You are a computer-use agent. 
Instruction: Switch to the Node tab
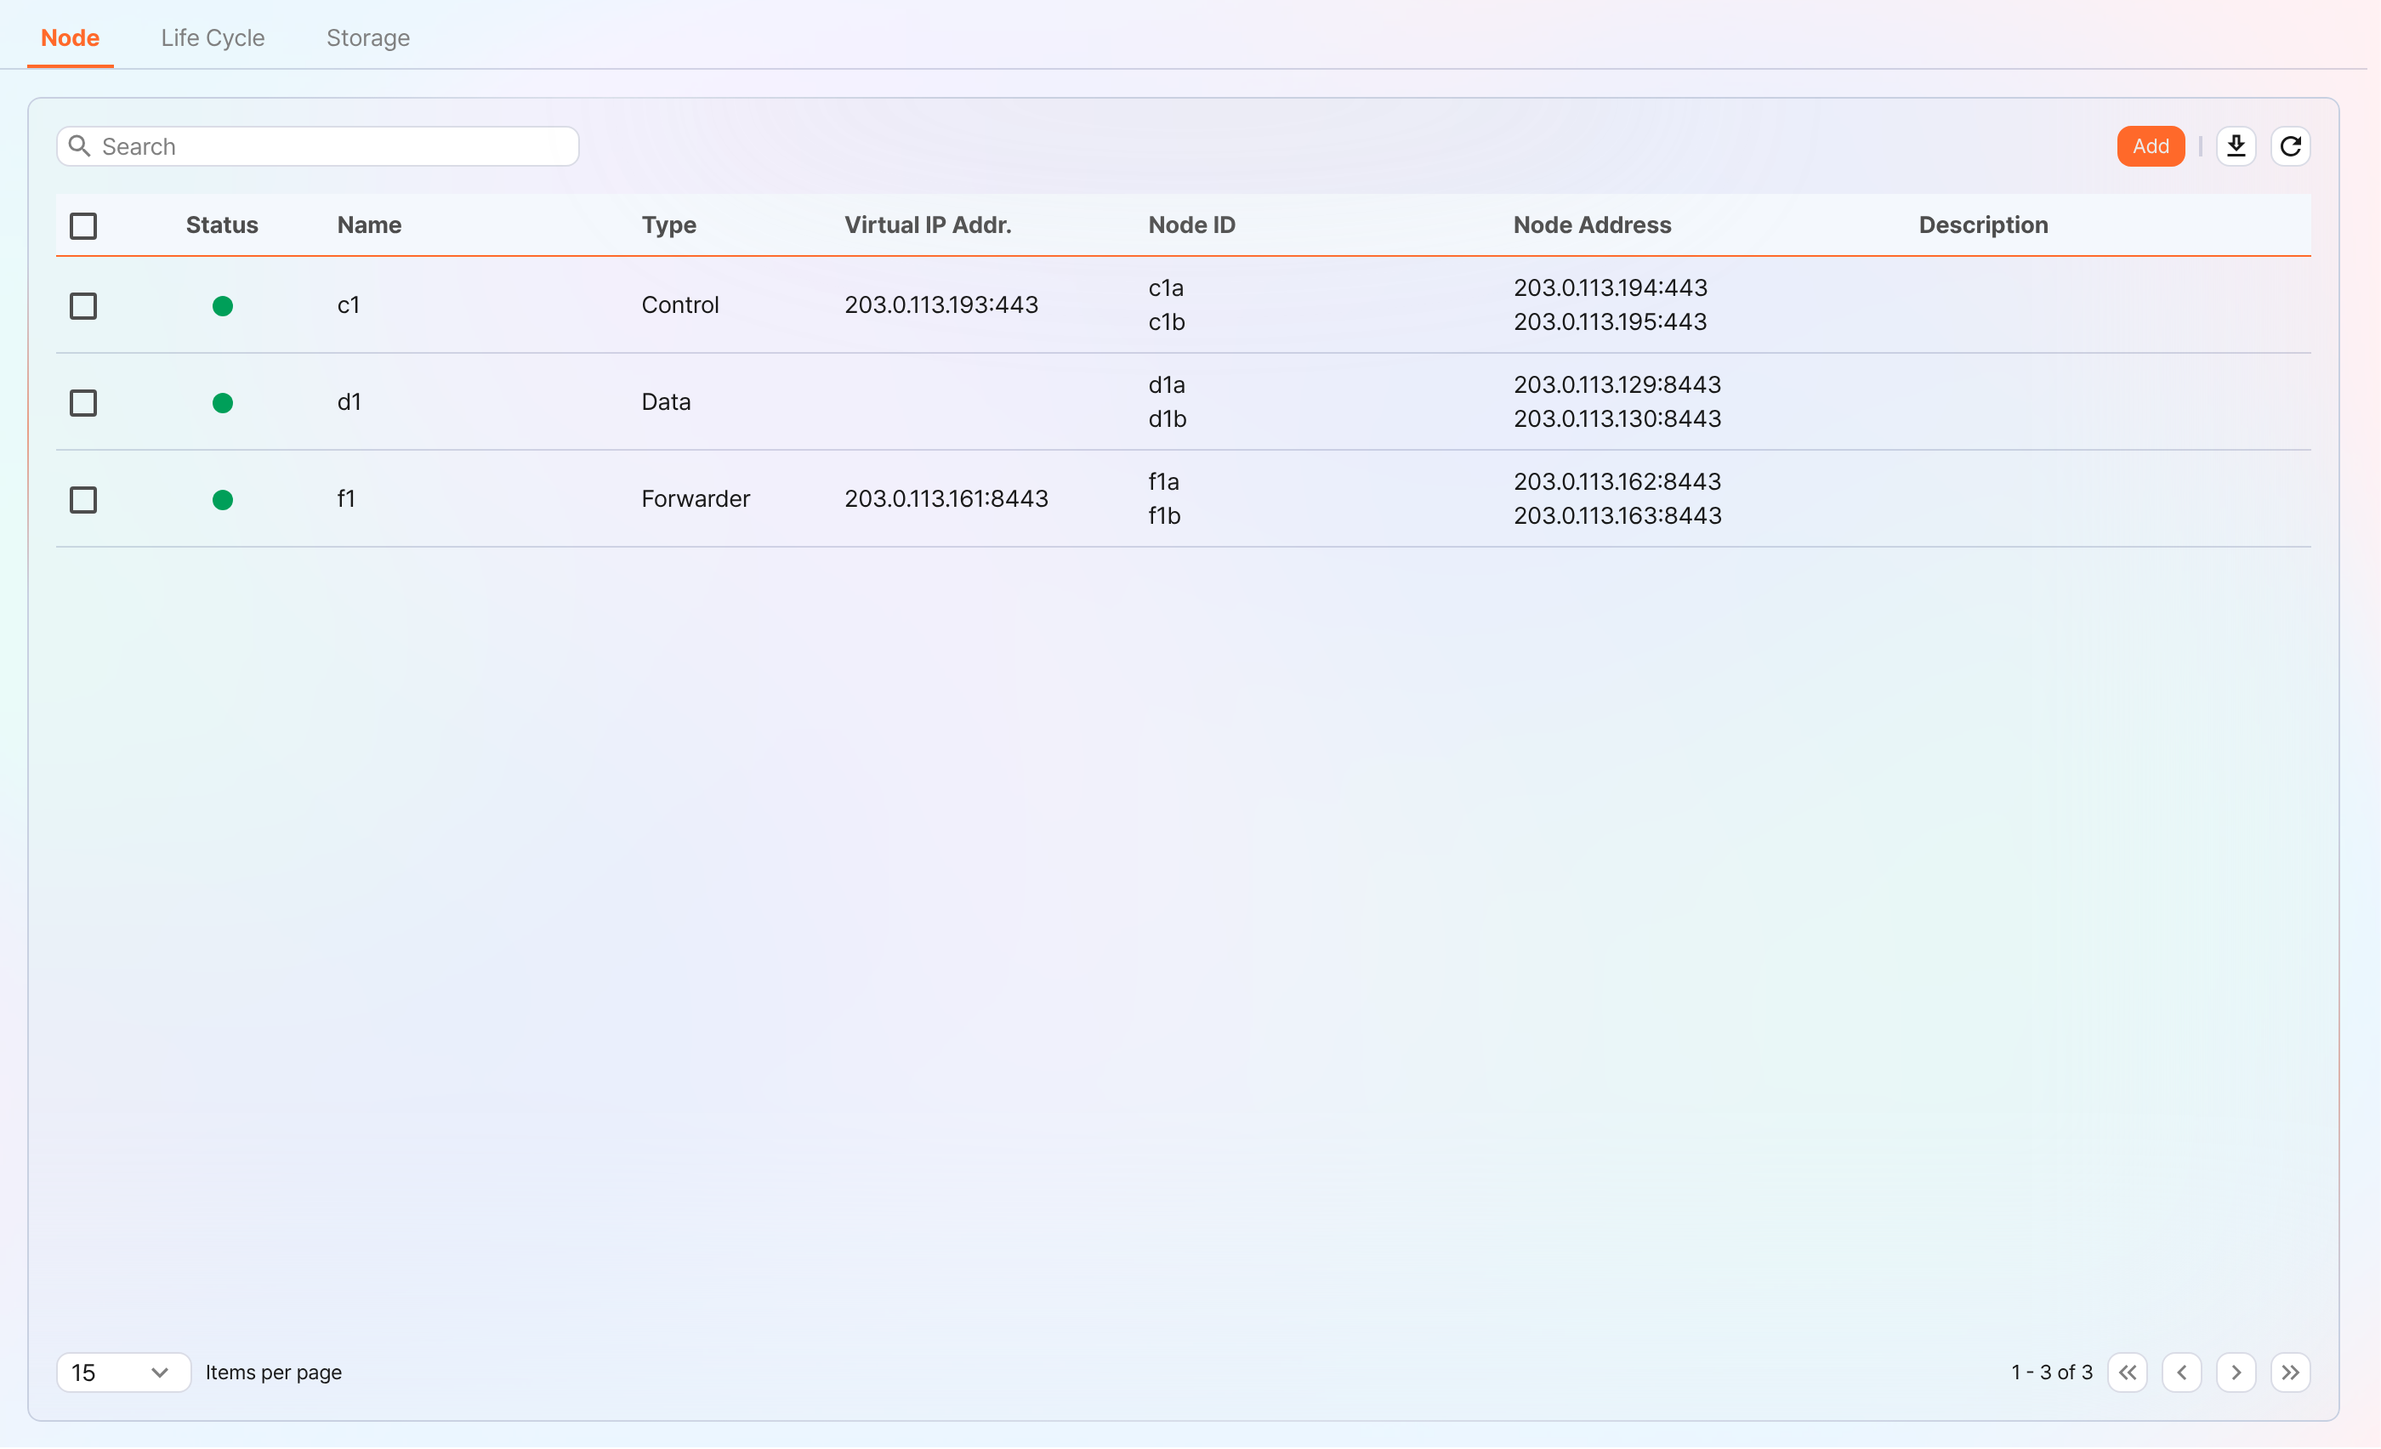(x=70, y=37)
